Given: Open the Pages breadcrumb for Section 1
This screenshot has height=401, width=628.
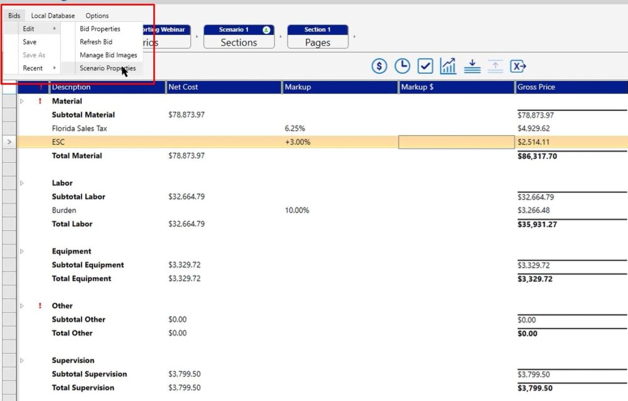Looking at the screenshot, I should tap(317, 42).
